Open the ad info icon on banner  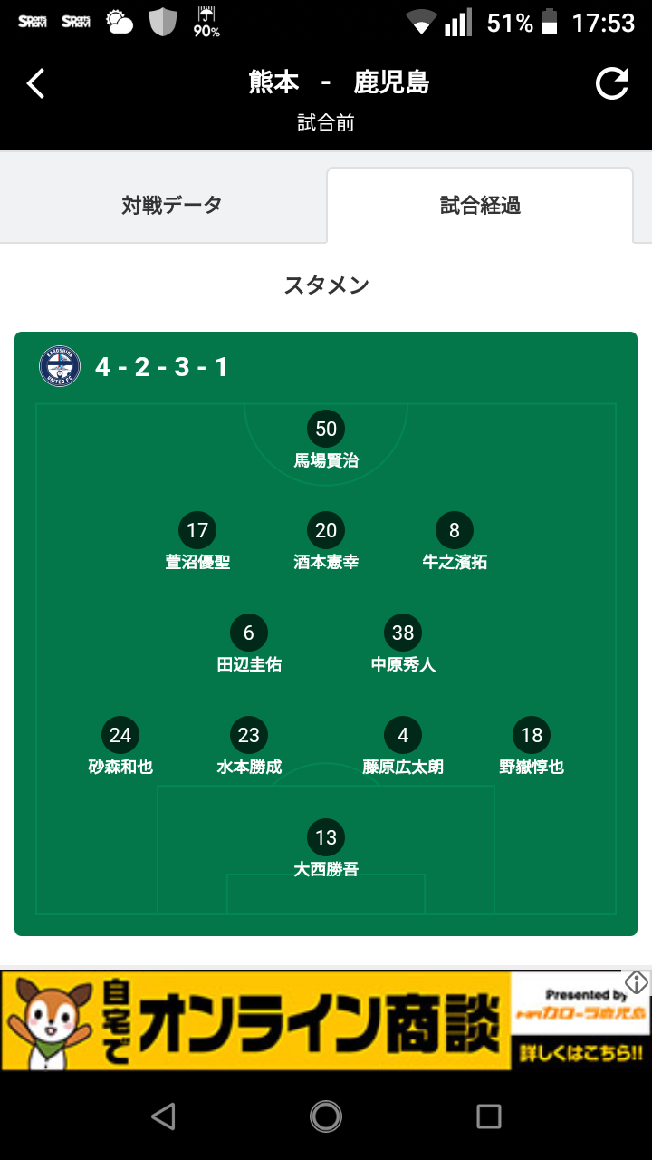[637, 982]
